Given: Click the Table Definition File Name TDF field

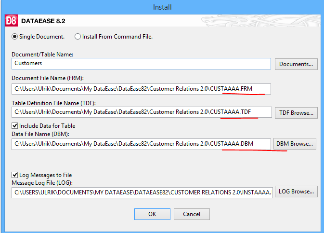Looking at the screenshot, I should point(142,112).
